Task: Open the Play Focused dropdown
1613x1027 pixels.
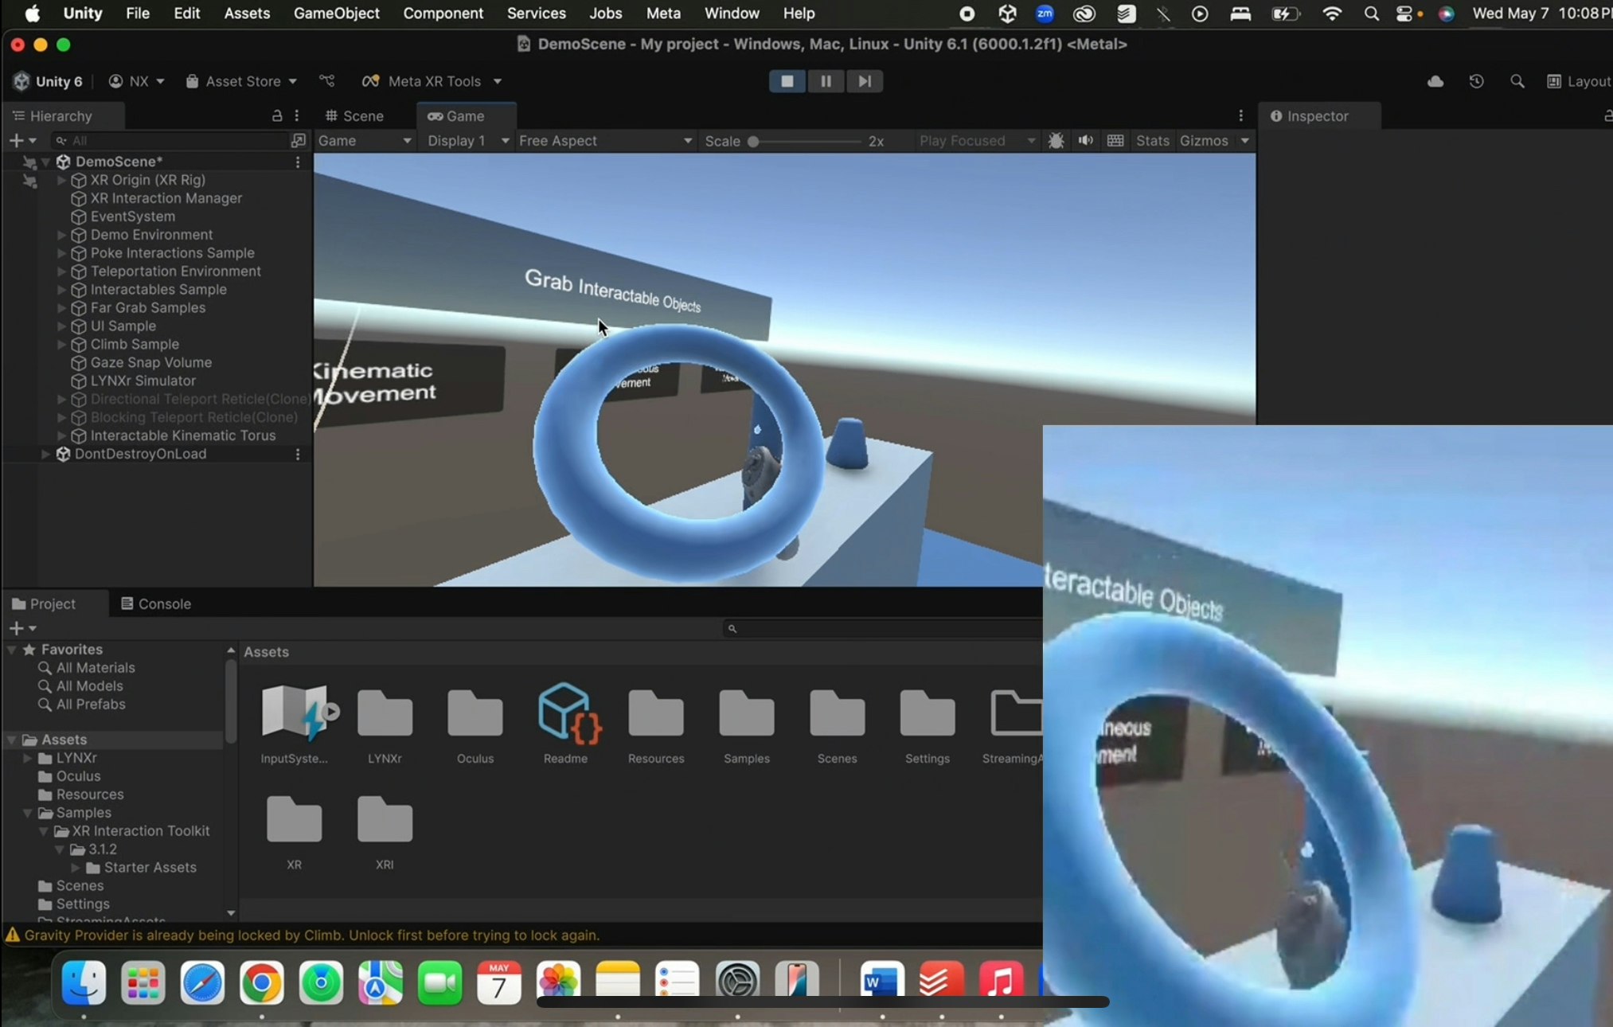Action: 977,140
